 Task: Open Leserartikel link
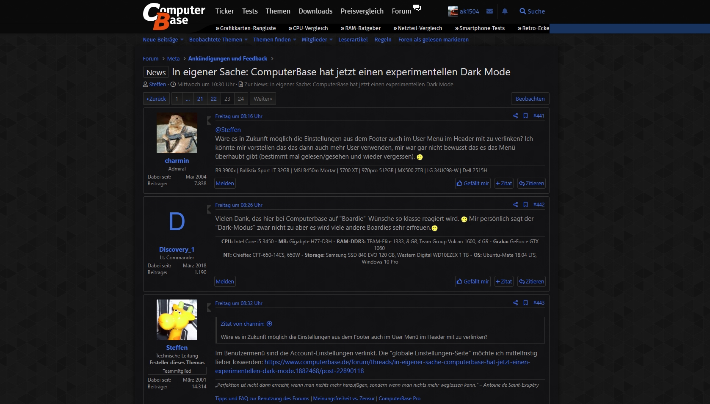point(353,40)
